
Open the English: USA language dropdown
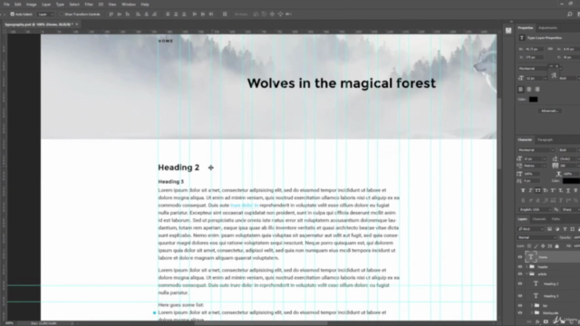[535, 209]
